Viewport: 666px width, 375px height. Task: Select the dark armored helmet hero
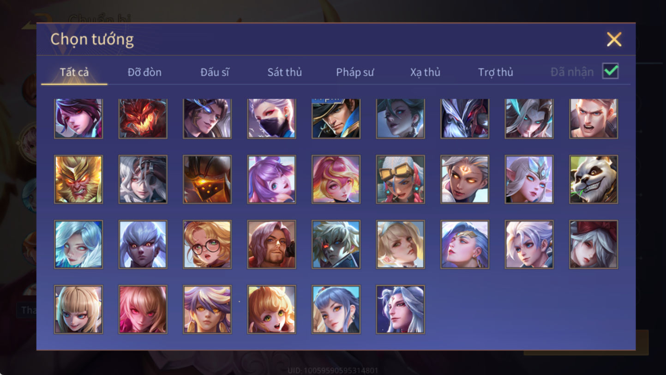pyautogui.click(x=207, y=180)
